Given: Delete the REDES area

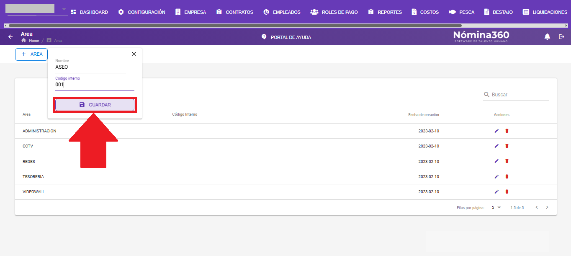Looking at the screenshot, I should click(507, 161).
